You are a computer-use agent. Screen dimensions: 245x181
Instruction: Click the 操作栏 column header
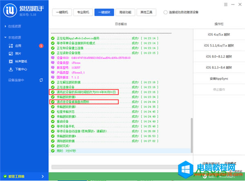[x=219, y=24]
